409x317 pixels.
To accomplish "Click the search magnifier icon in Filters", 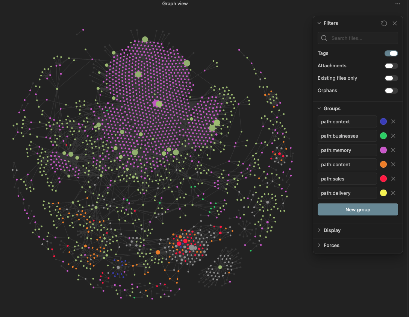I will coord(324,38).
